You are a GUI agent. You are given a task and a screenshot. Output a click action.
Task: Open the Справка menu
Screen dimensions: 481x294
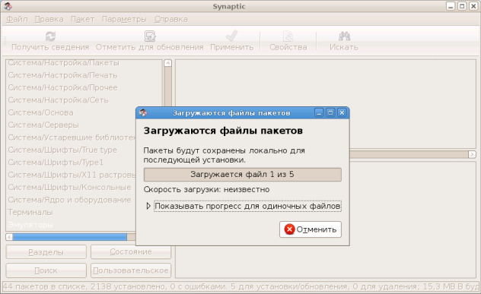pyautogui.click(x=171, y=19)
